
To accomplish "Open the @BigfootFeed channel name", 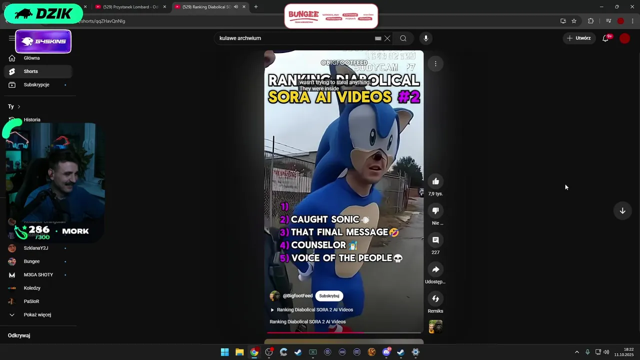I will point(297,296).
